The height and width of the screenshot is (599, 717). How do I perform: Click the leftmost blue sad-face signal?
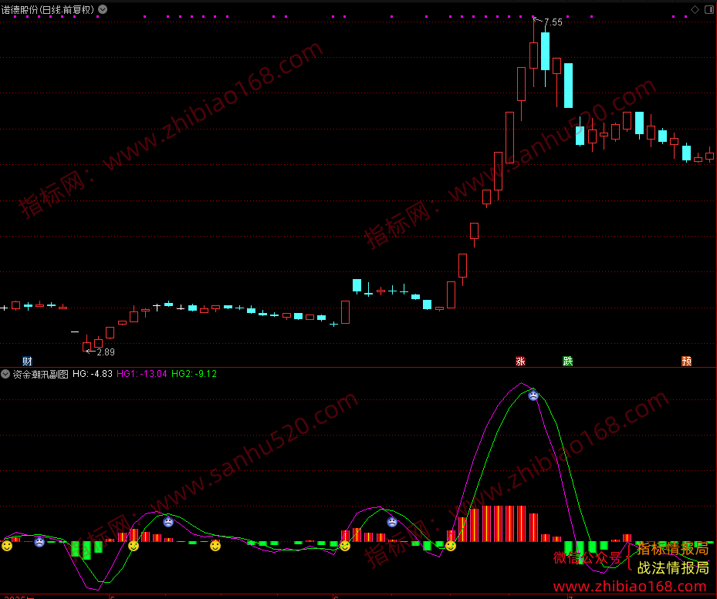(39, 542)
